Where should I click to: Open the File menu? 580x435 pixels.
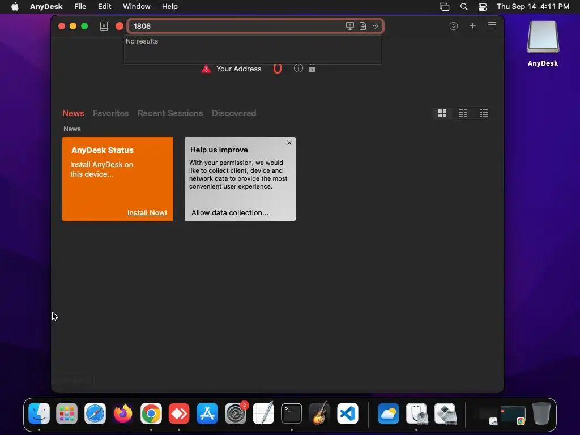click(x=80, y=7)
